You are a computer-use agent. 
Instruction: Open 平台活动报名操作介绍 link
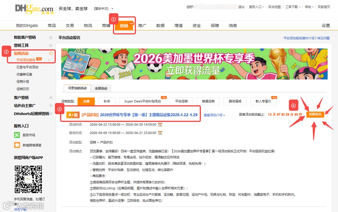coord(299,38)
